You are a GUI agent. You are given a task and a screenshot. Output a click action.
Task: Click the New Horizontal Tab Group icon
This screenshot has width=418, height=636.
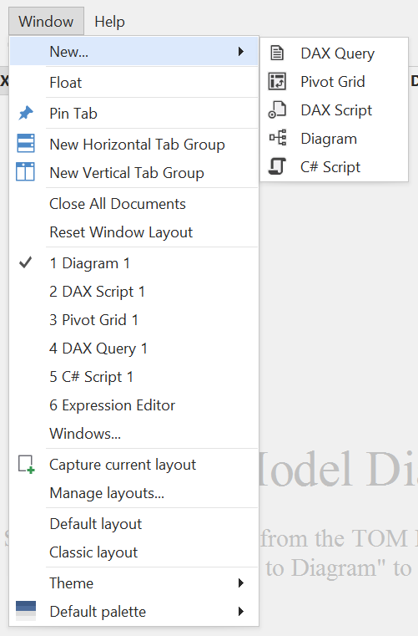tap(26, 144)
